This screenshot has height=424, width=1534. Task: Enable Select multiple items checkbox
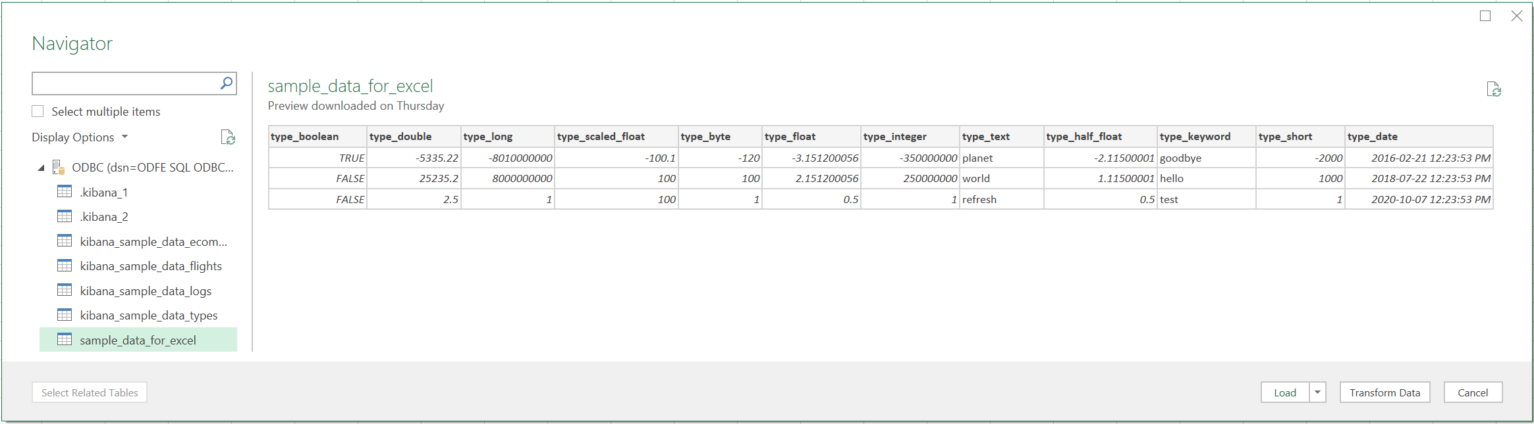click(38, 112)
